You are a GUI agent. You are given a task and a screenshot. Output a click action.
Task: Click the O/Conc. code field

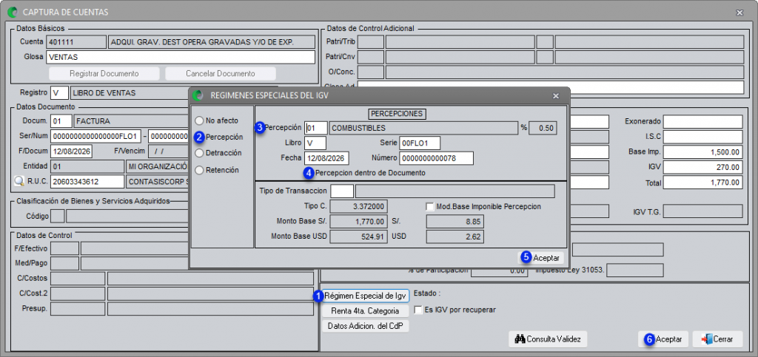pos(370,72)
